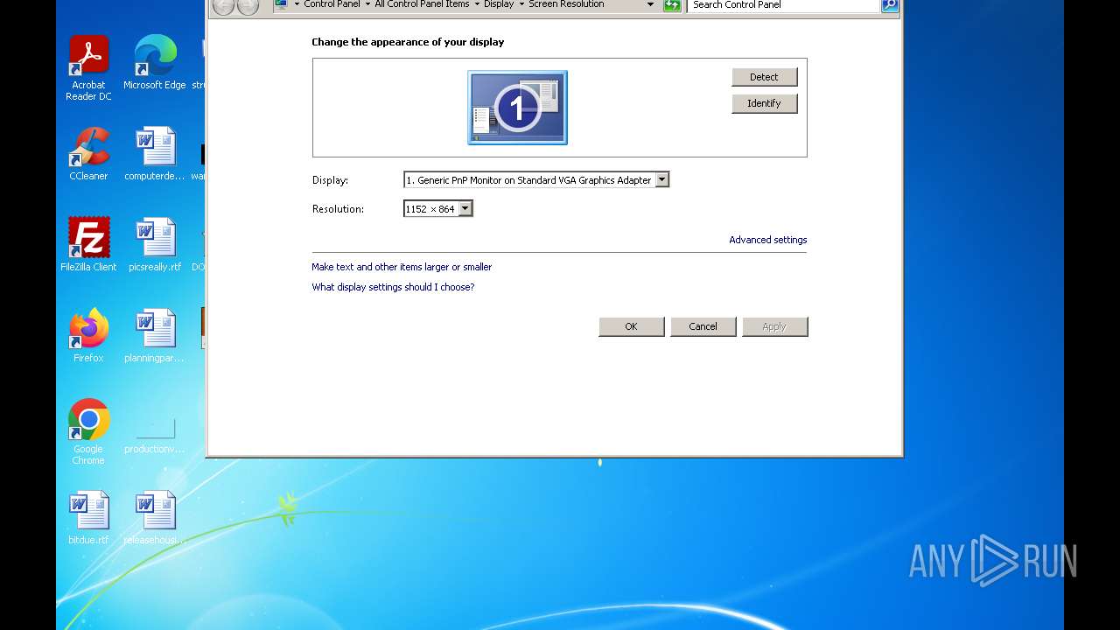Go forward with the navigation arrow
The width and height of the screenshot is (1120, 630).
pyautogui.click(x=248, y=5)
